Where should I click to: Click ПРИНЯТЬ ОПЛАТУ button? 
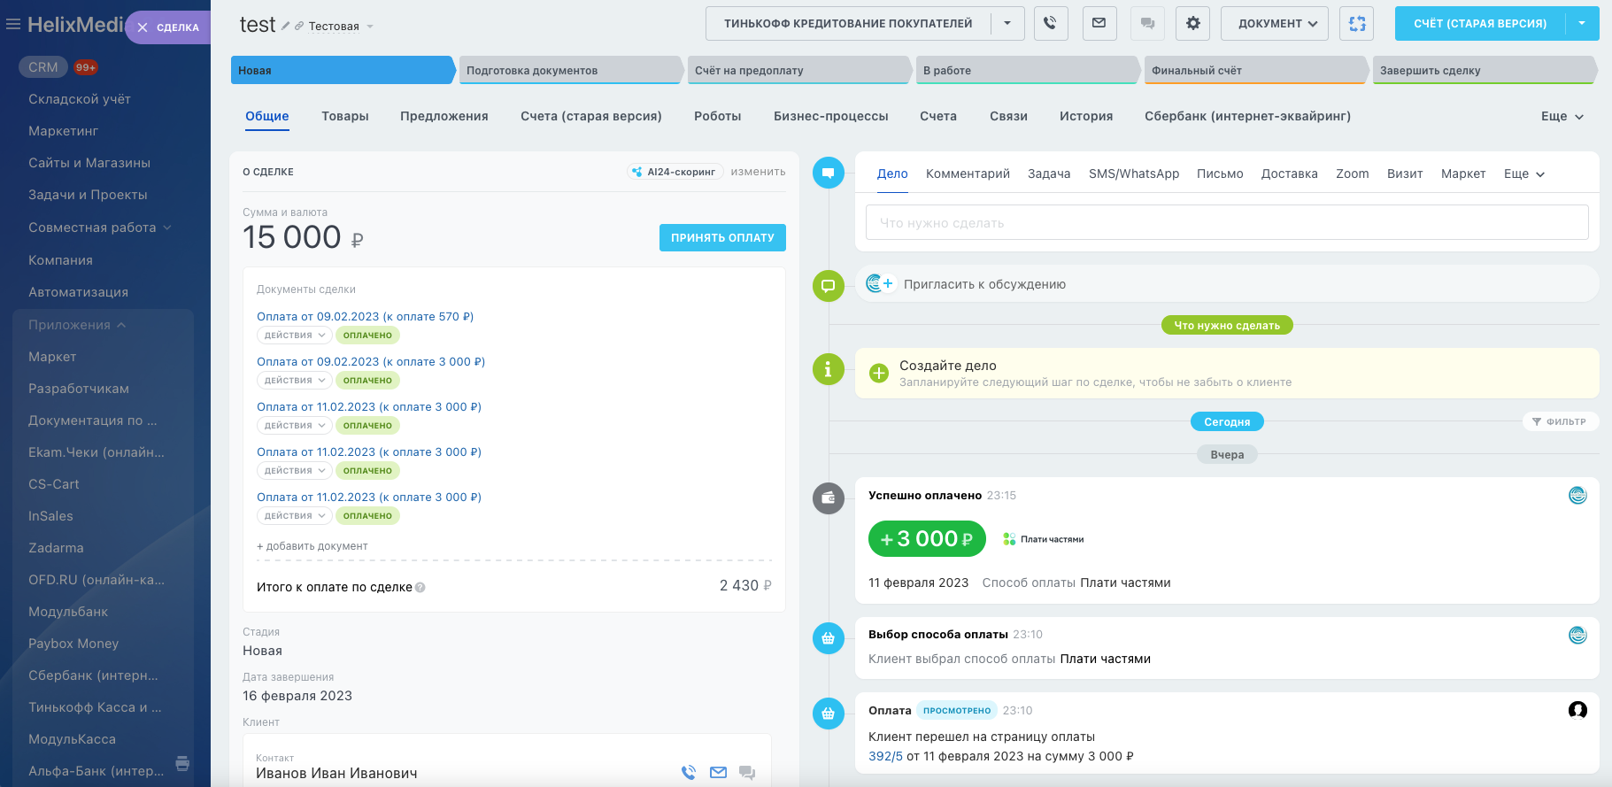pos(722,237)
